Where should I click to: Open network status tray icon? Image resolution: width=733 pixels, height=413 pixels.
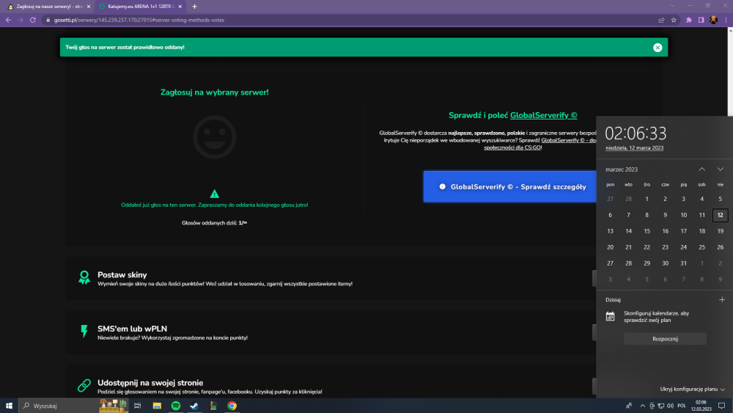point(661,406)
